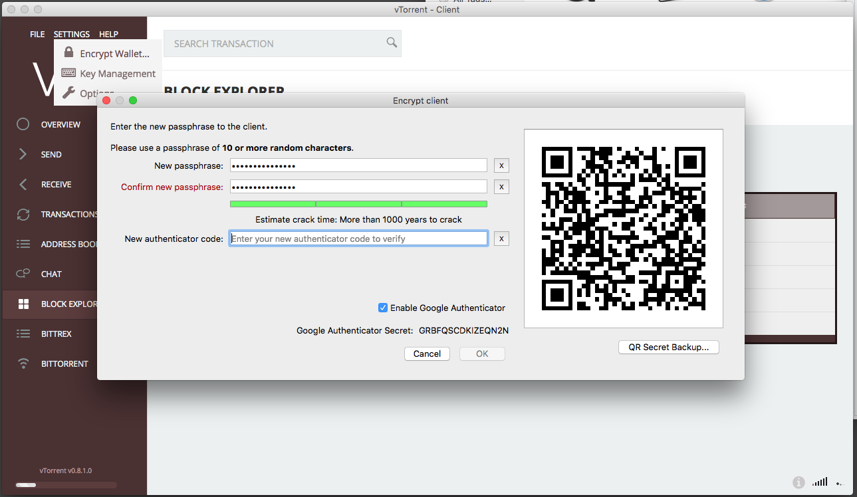Click the Chat bubble icon in sidebar

(x=23, y=274)
